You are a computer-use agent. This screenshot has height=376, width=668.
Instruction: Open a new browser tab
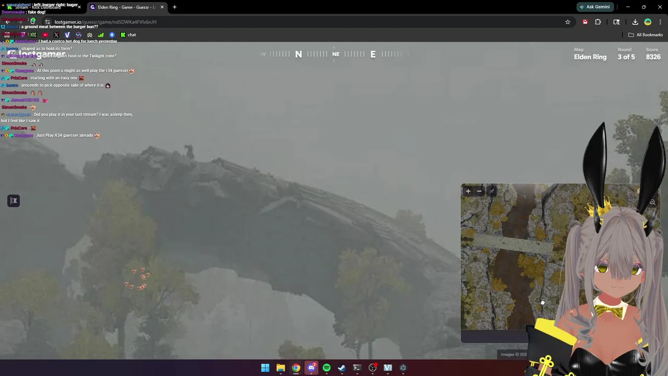tap(174, 7)
